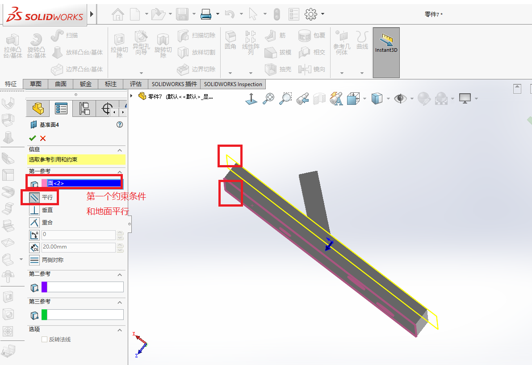Screen dimensions: 532x365
Task: Expand the SOLIDWORKS menu arrow
Action: click(x=92, y=14)
